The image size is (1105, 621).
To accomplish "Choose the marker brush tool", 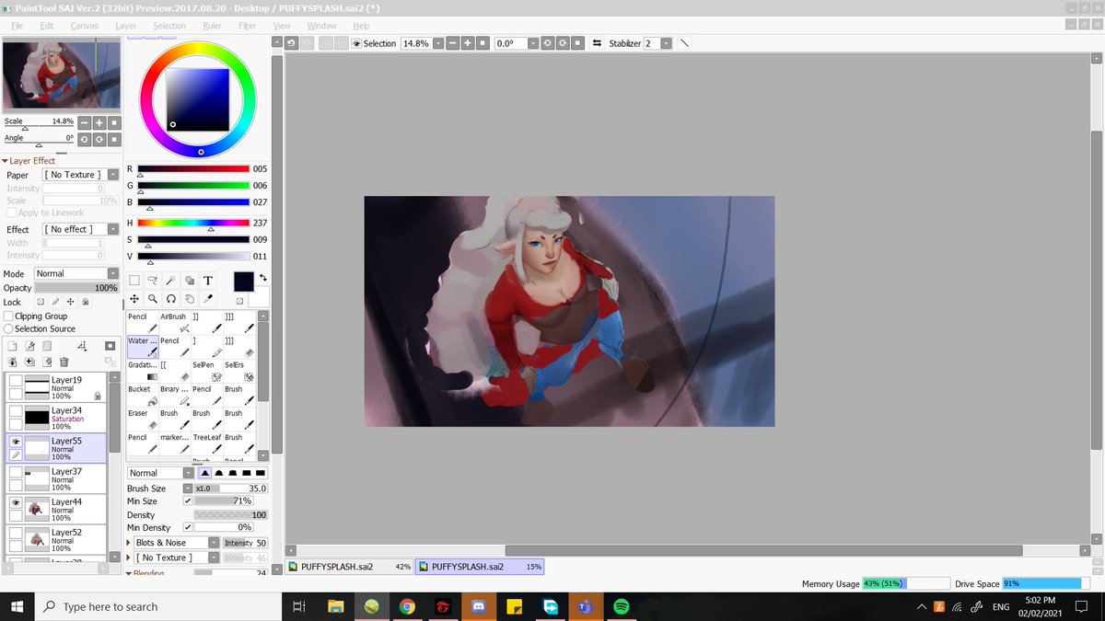I will tap(175, 443).
